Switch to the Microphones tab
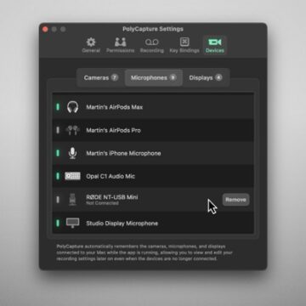The height and width of the screenshot is (306, 306). (x=154, y=77)
